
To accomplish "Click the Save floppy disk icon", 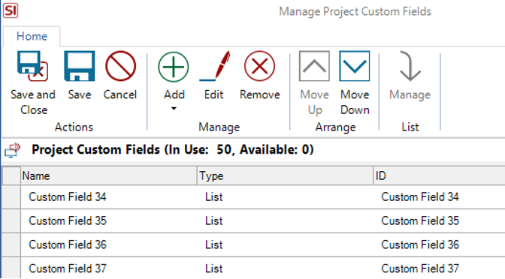I will [79, 66].
